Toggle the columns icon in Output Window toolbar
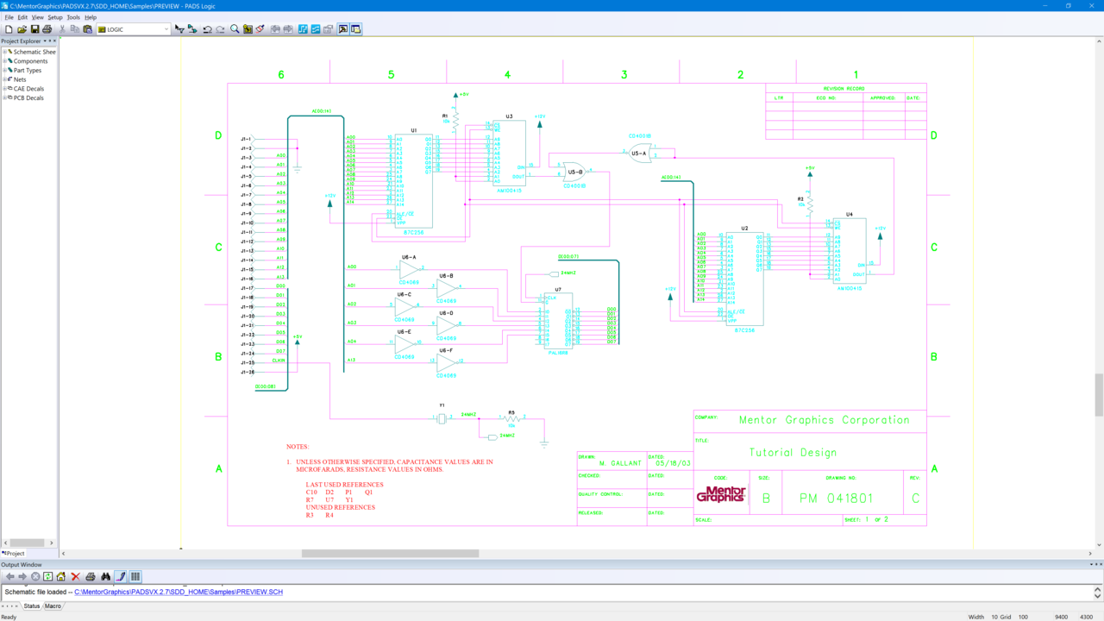The image size is (1104, 621). (135, 576)
